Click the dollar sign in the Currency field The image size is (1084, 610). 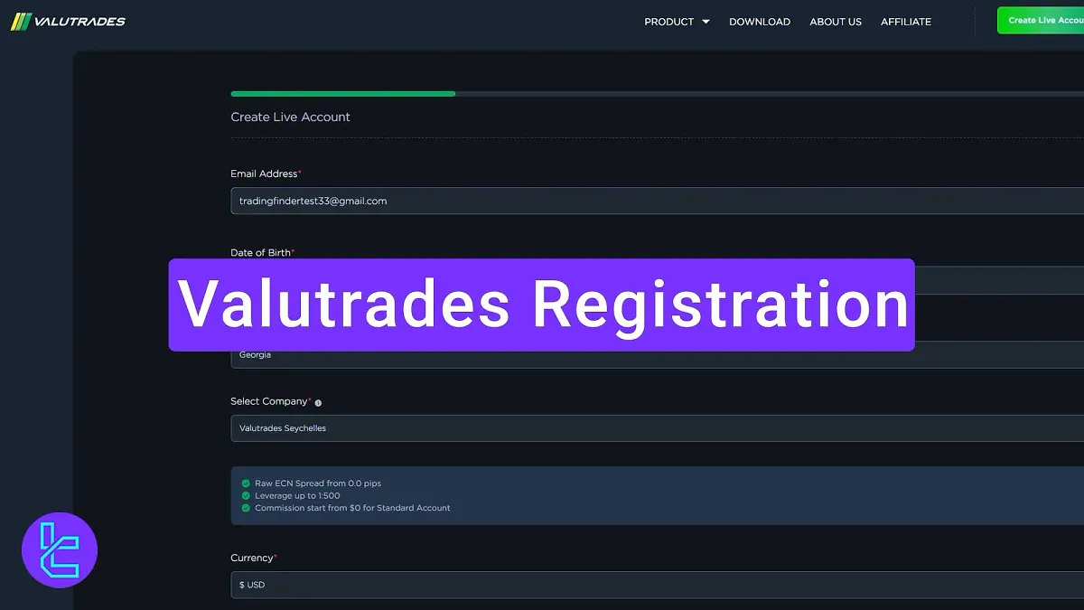240,585
